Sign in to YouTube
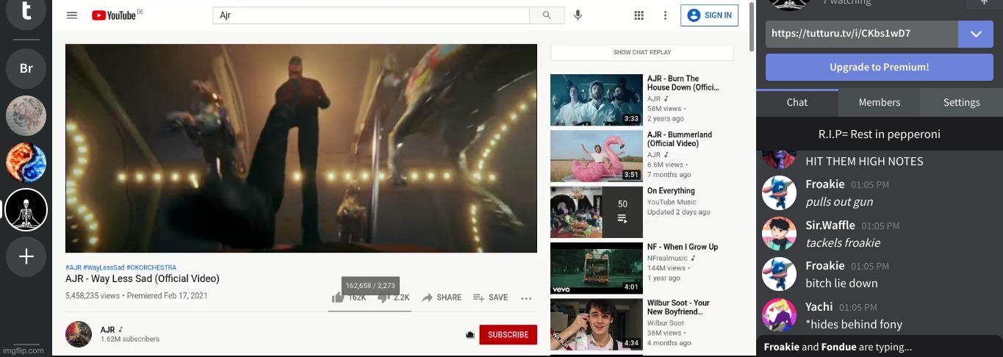Screen dimensions: 1003x357 (x=710, y=15)
